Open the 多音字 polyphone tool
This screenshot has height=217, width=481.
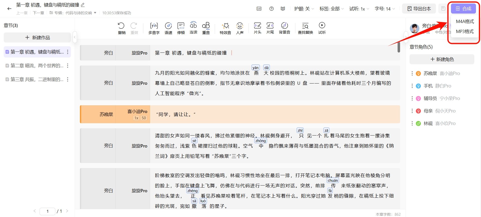(x=154, y=28)
